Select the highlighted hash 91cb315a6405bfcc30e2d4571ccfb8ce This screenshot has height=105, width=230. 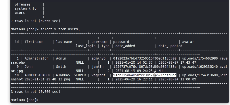point(145,75)
